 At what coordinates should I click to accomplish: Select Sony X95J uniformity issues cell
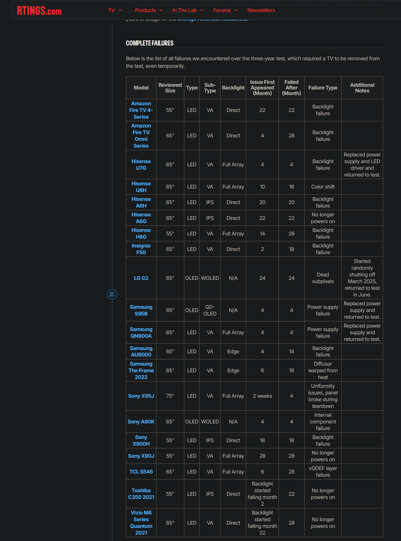(323, 396)
